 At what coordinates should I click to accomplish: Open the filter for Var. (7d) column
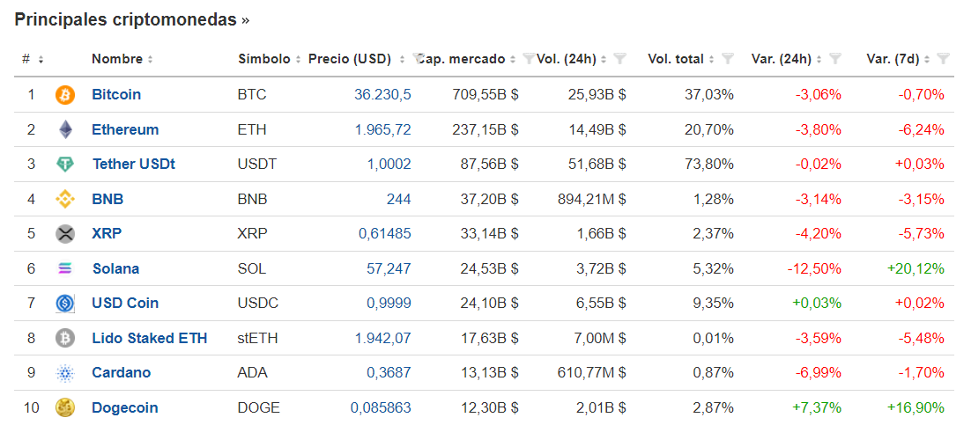click(943, 59)
